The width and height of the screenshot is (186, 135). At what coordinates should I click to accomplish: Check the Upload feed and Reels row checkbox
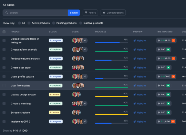4,41
